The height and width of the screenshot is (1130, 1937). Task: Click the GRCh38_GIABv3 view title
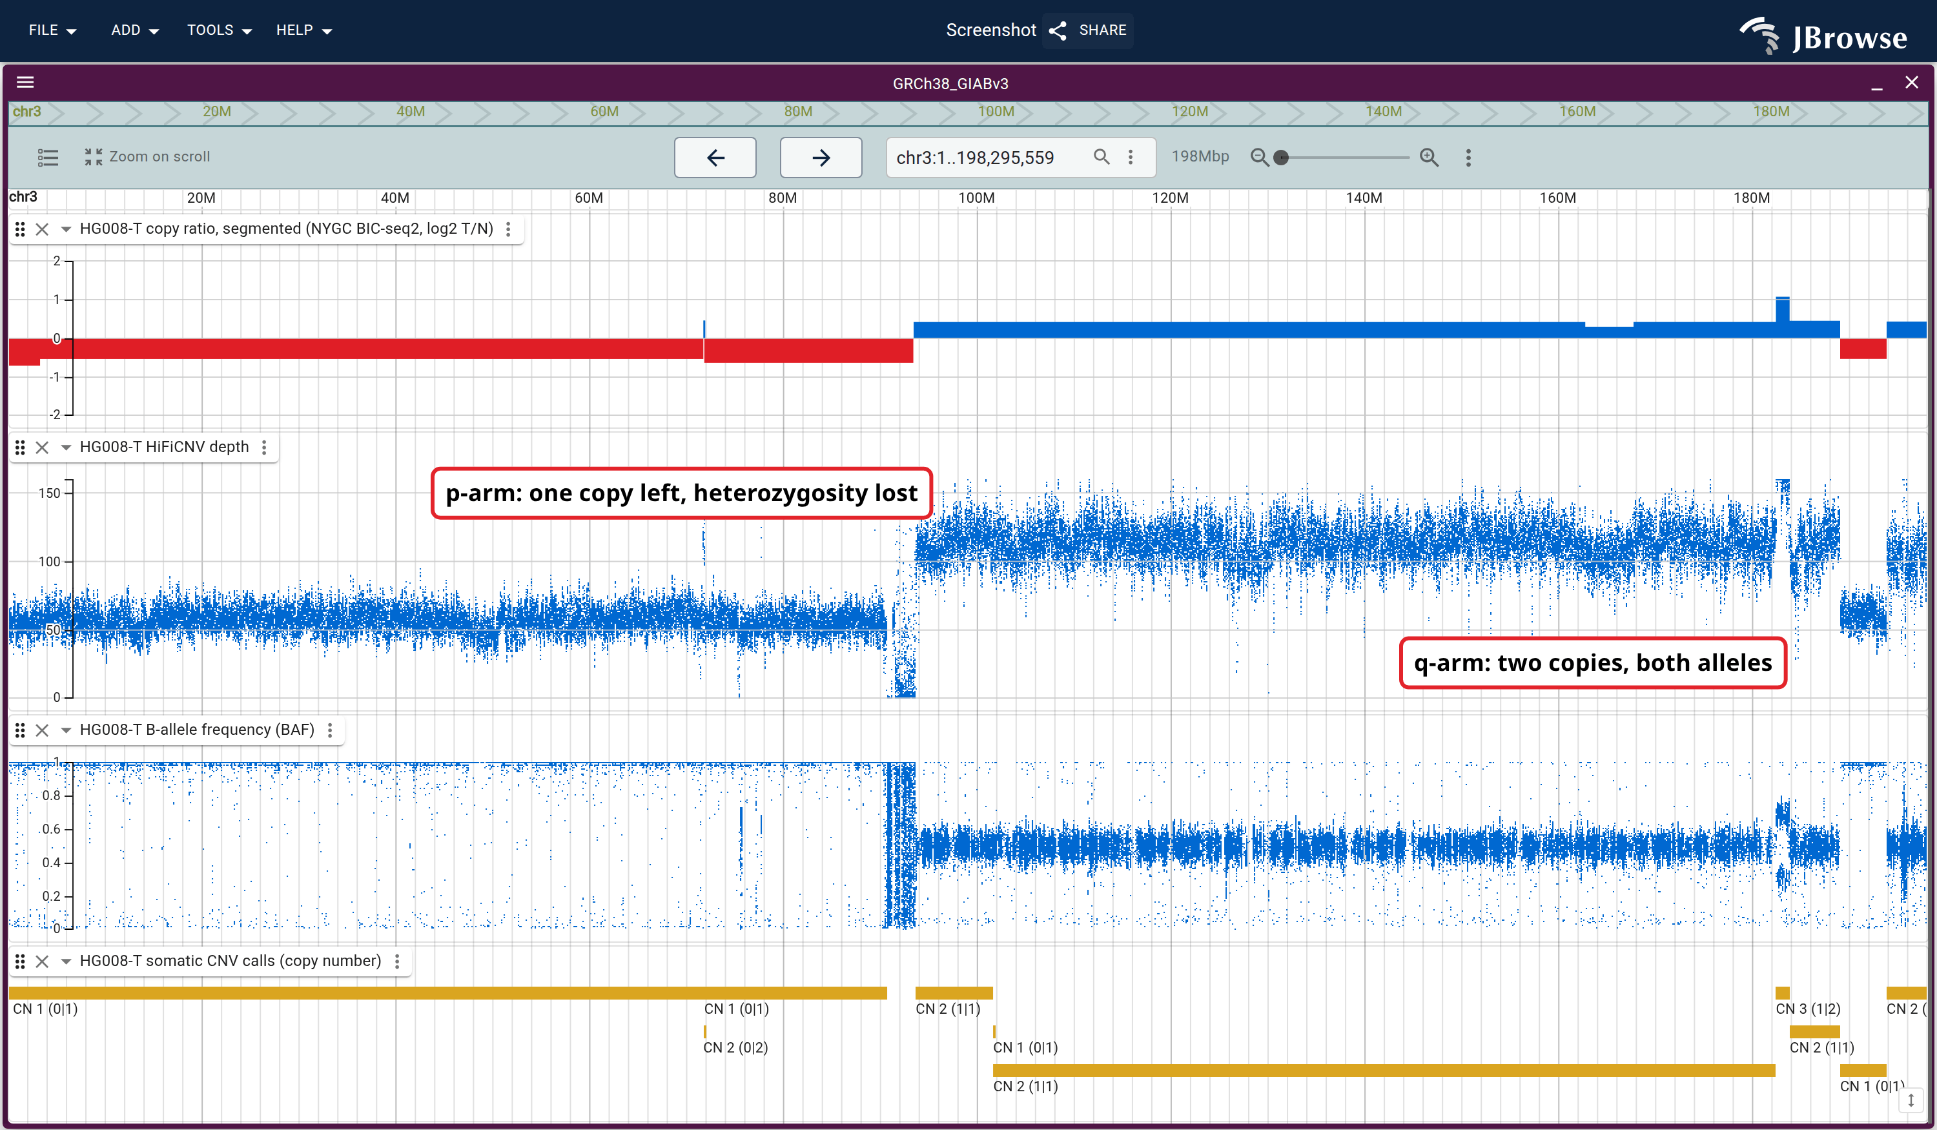(x=950, y=83)
